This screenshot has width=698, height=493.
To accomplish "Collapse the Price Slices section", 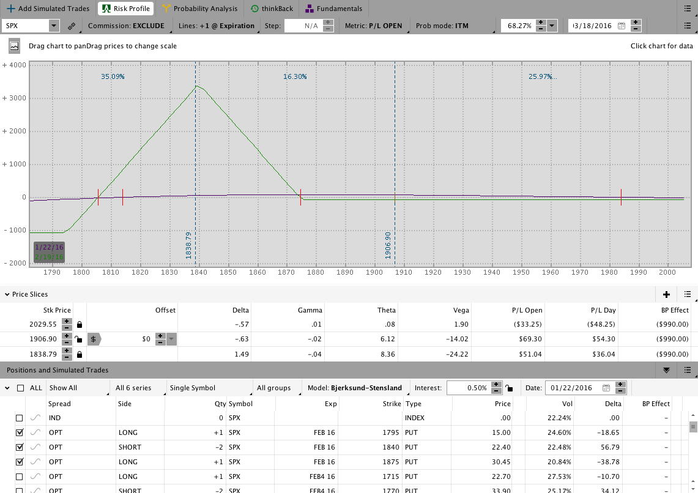I will 7,295.
